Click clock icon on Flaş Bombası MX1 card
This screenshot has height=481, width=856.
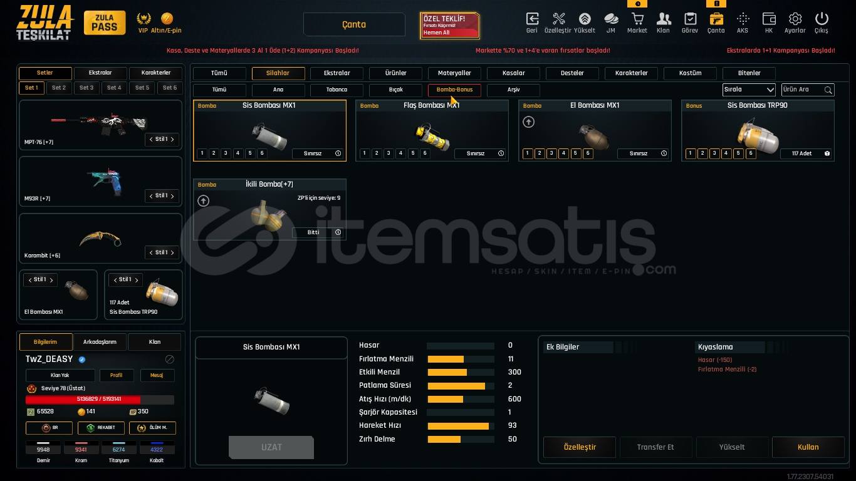coord(501,153)
